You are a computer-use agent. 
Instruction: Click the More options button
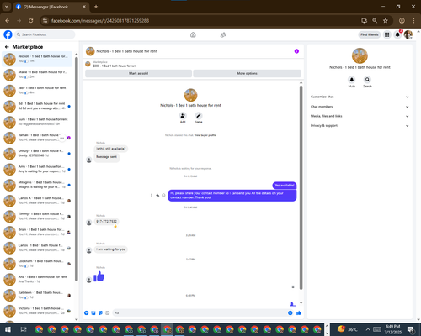point(247,73)
